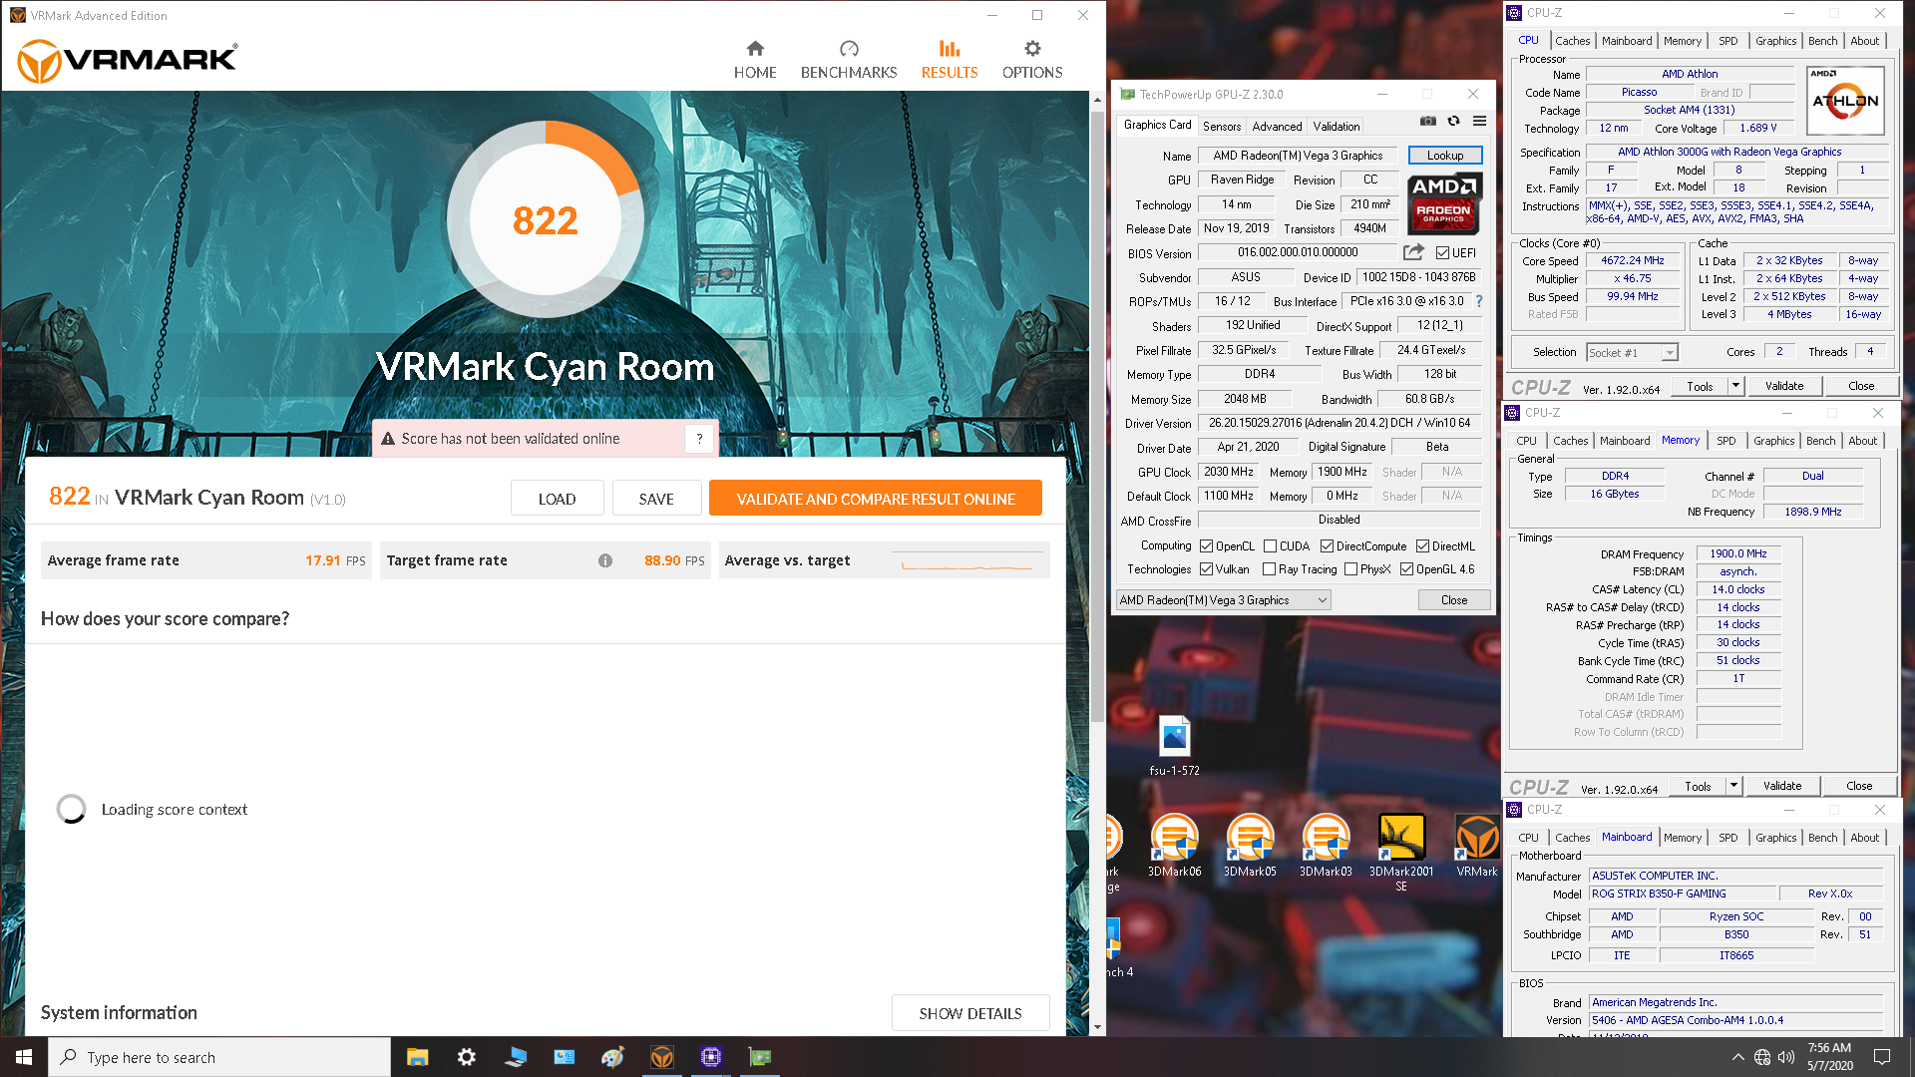Open Settings gear on taskbar
Screen dimensions: 1915x1077
(x=466, y=1057)
